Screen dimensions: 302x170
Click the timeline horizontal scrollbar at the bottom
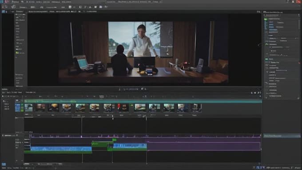tap(43, 164)
